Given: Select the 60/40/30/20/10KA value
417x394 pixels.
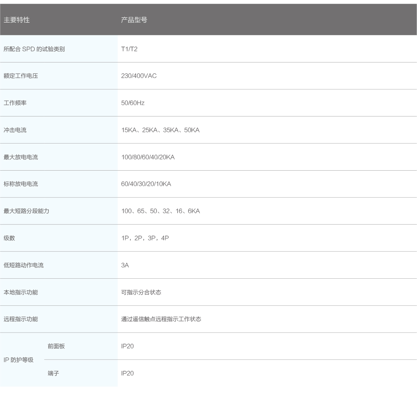Looking at the screenshot, I should tap(146, 184).
